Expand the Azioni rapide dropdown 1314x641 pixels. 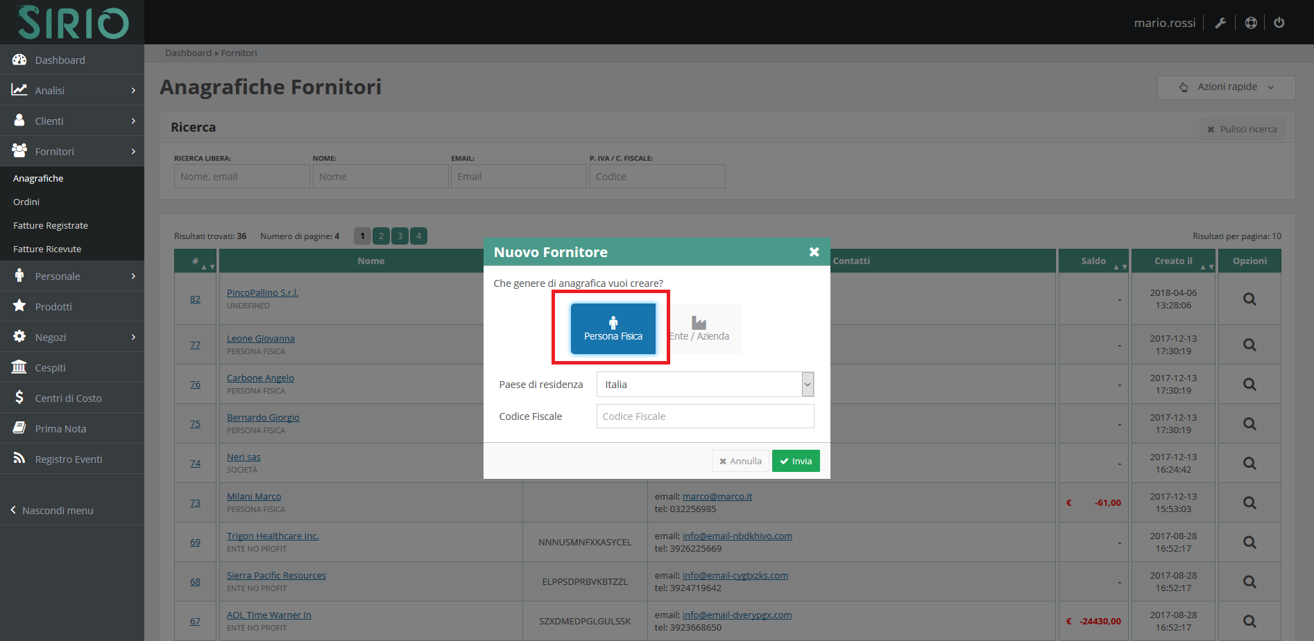click(1226, 87)
